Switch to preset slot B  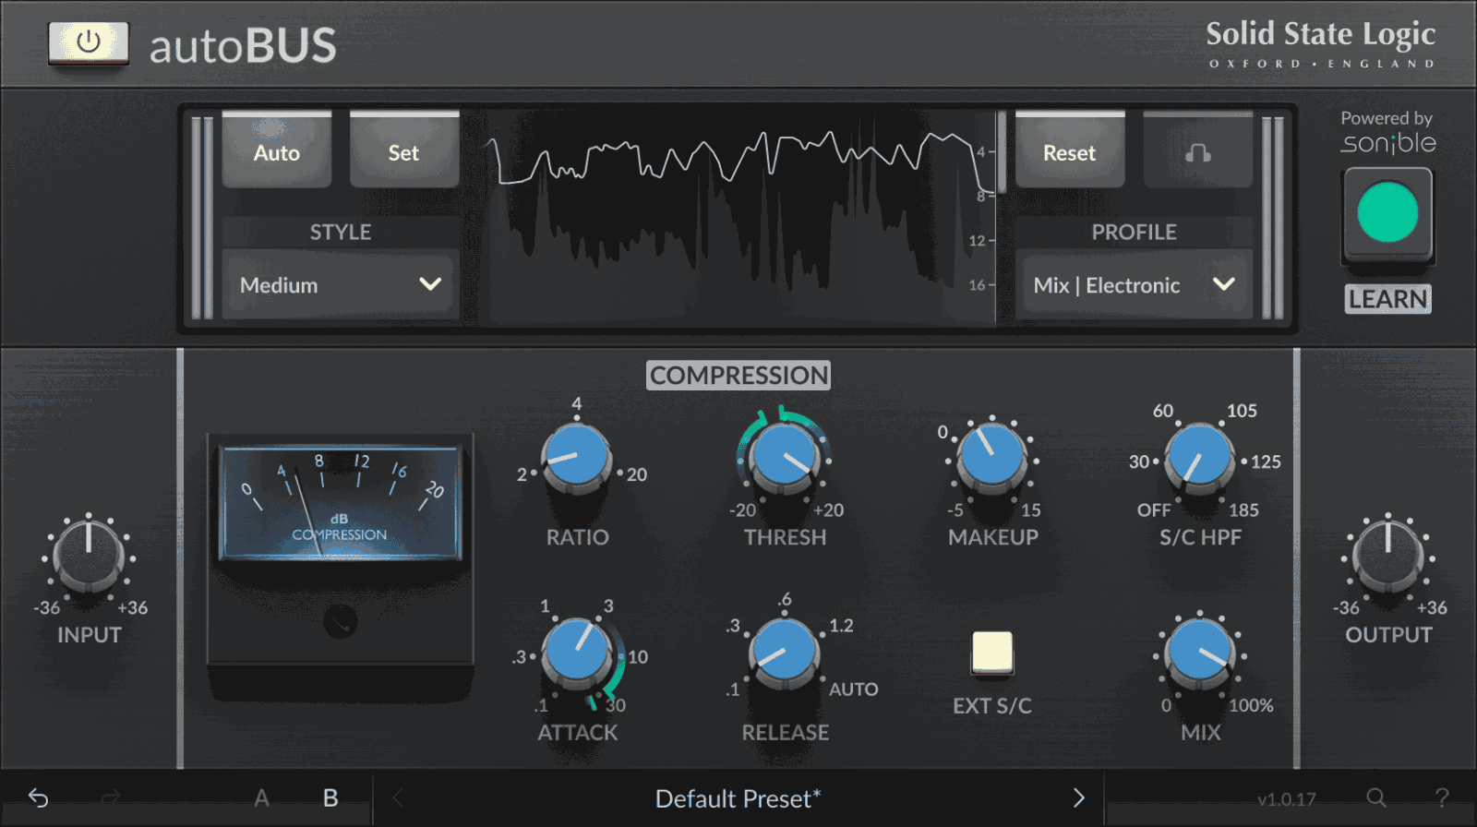330,797
